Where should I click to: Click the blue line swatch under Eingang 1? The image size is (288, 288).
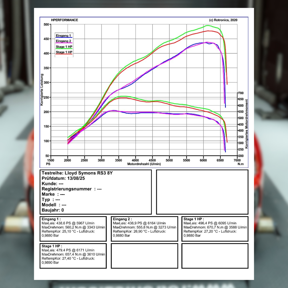tap(64, 38)
